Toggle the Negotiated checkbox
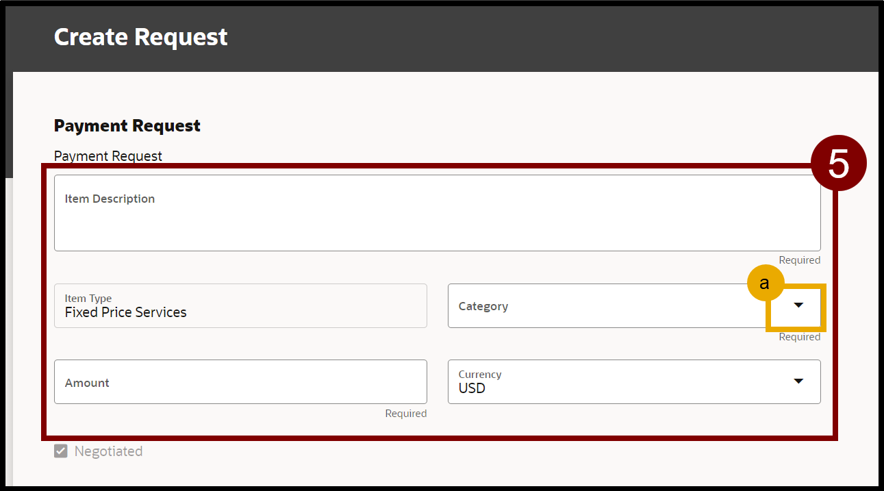Screen dimensions: 884x491 tap(61, 451)
